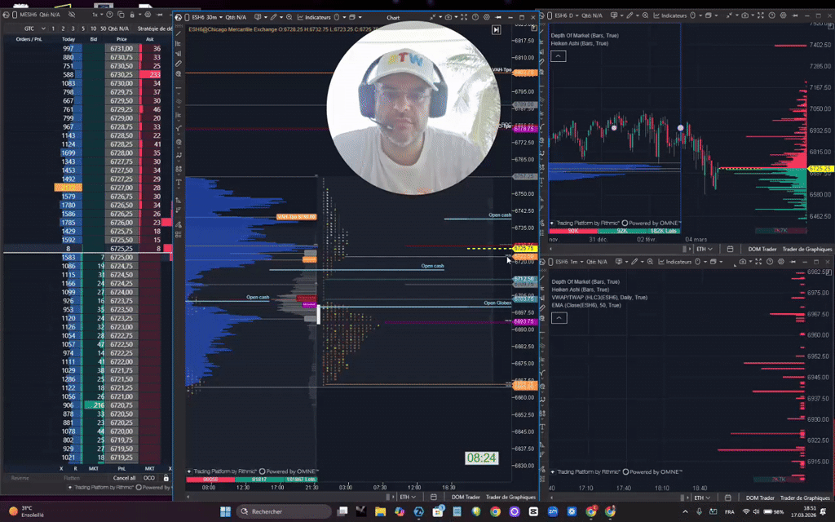This screenshot has width=835, height=522.
Task: Select the line drawing tool in ESH6 30m sidebar
Action: 179,33
